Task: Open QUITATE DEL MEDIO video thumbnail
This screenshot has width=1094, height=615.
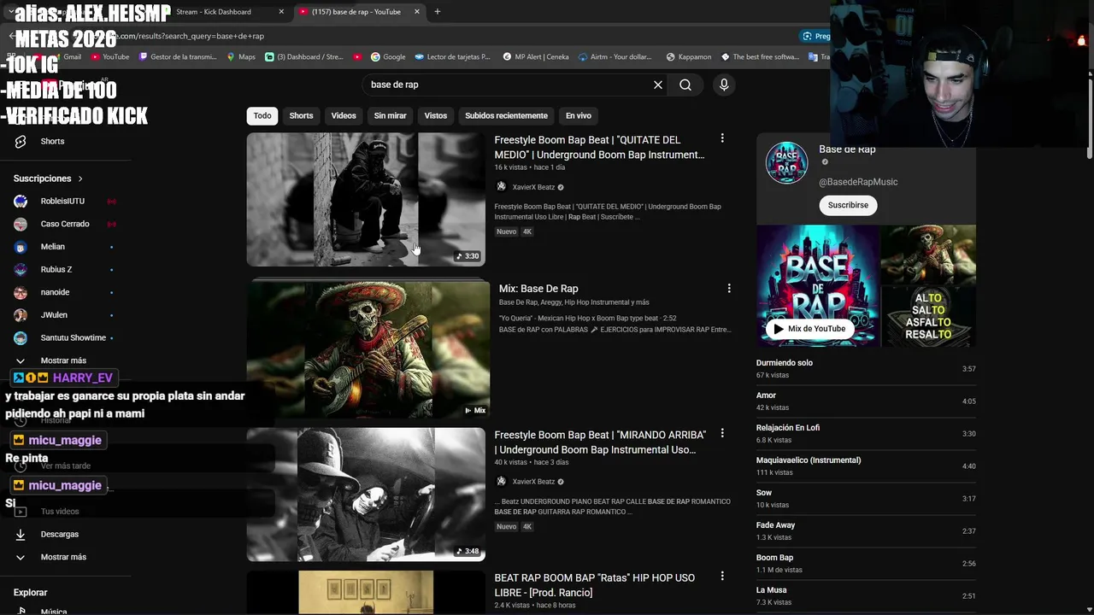Action: 366,199
